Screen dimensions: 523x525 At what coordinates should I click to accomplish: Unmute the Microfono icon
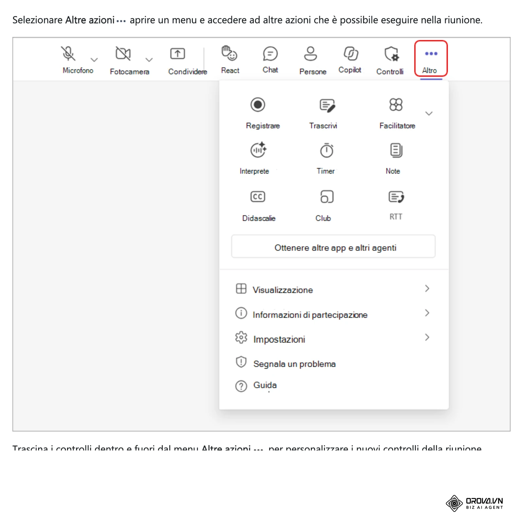[68, 53]
